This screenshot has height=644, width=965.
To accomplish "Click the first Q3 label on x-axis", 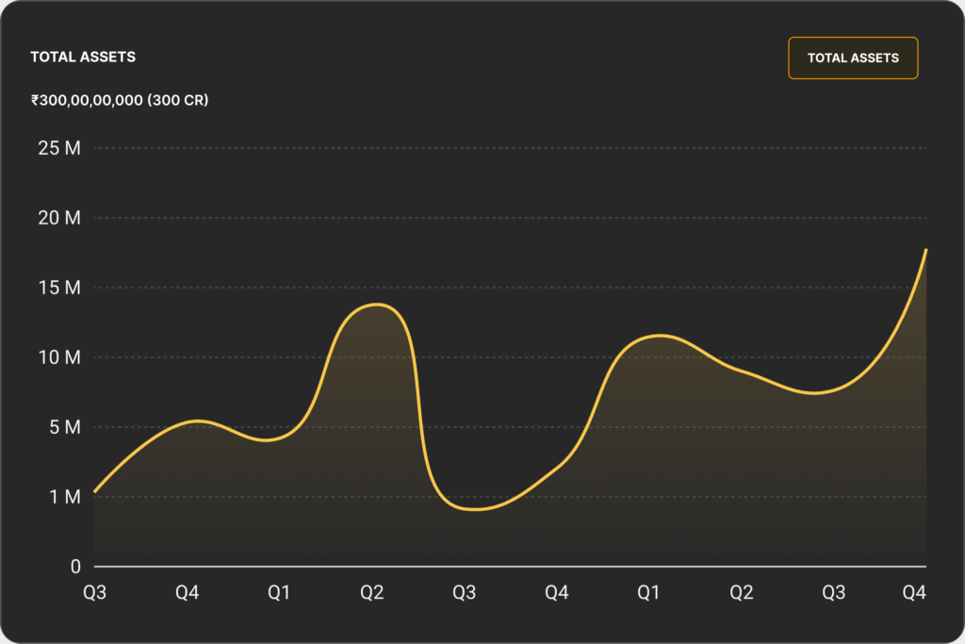I will coord(94,593).
